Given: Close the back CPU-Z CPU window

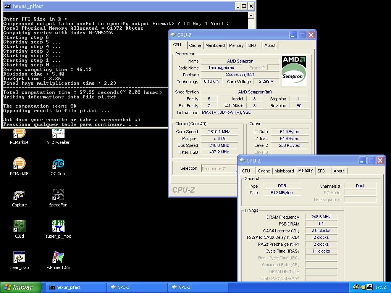Looking at the screenshot, I should (311, 35).
